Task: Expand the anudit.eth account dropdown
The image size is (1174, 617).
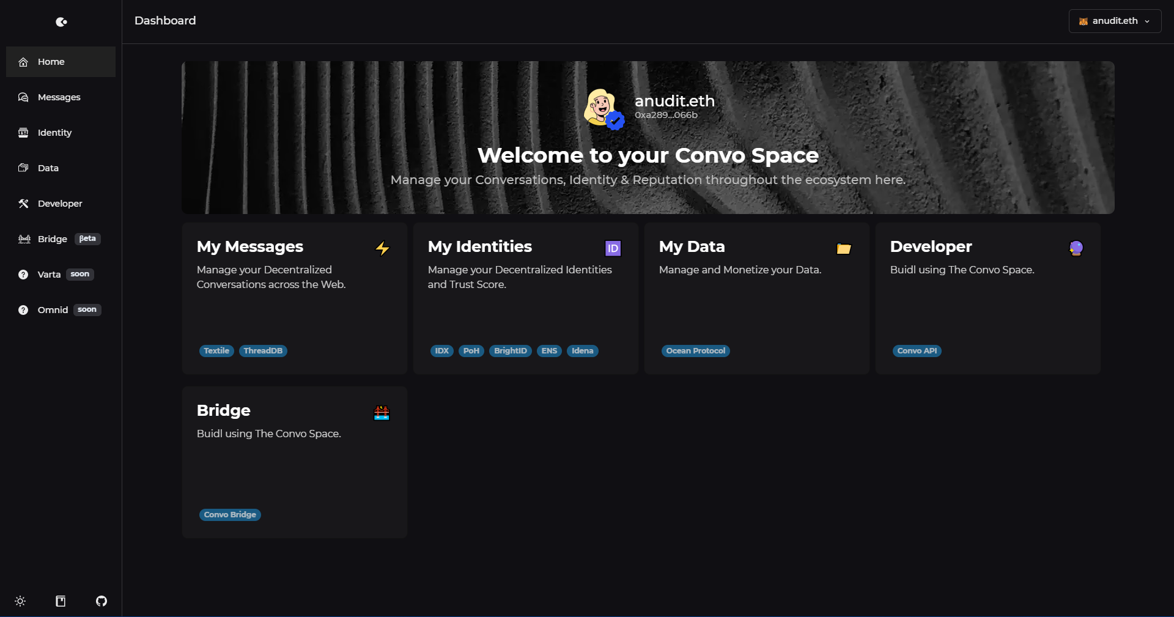Action: (1115, 21)
